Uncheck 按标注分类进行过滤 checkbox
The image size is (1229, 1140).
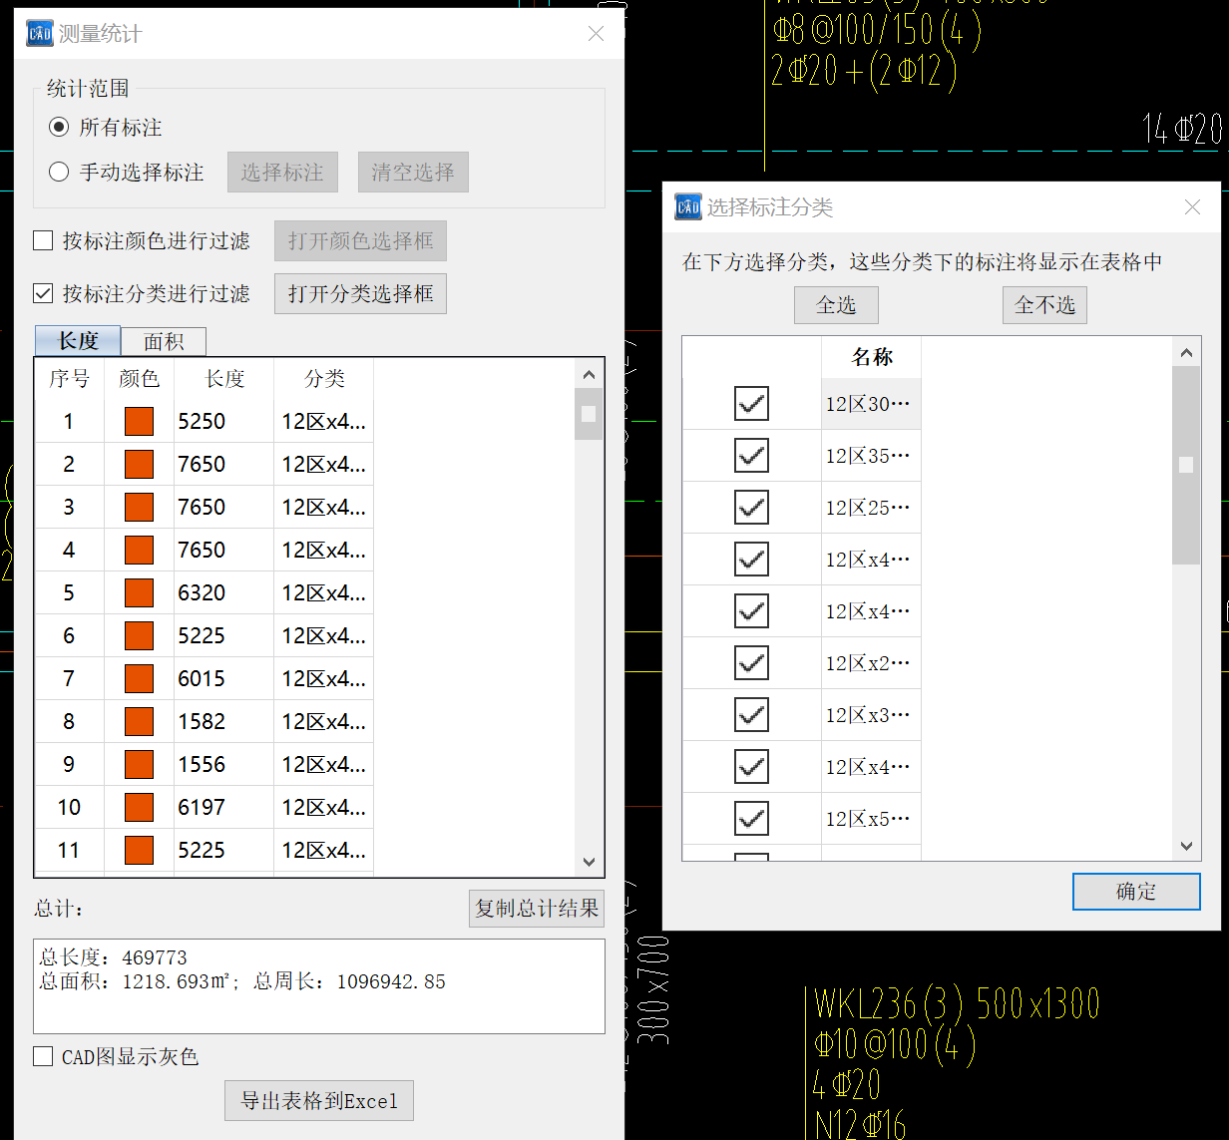click(43, 294)
